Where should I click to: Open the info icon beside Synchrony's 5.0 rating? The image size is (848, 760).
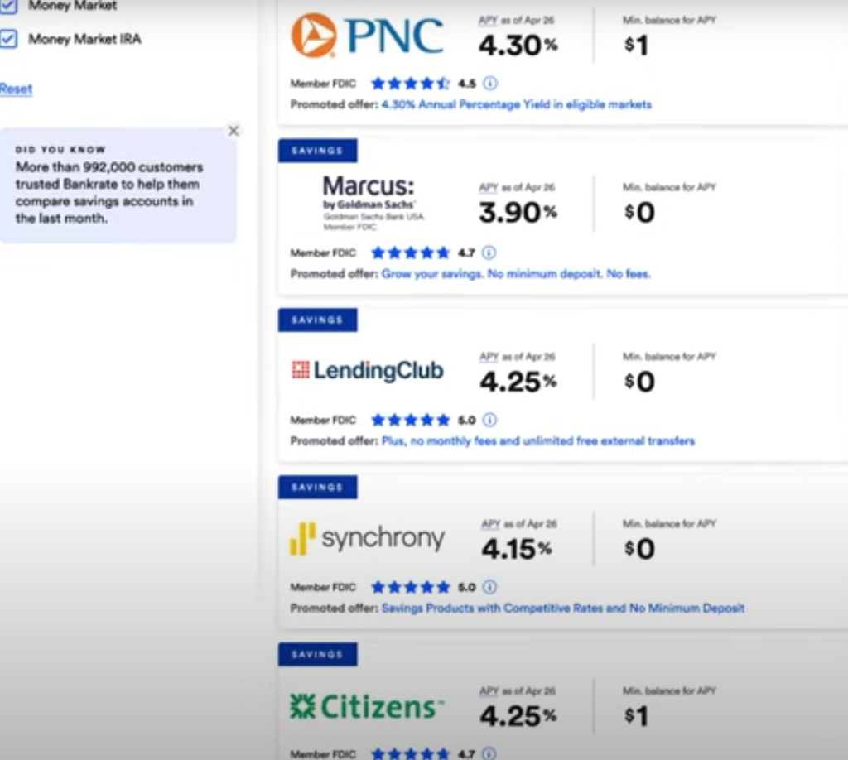click(489, 587)
